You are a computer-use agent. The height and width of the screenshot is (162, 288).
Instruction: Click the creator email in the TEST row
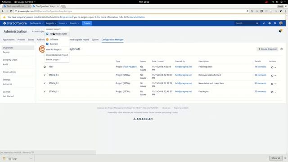183,67
